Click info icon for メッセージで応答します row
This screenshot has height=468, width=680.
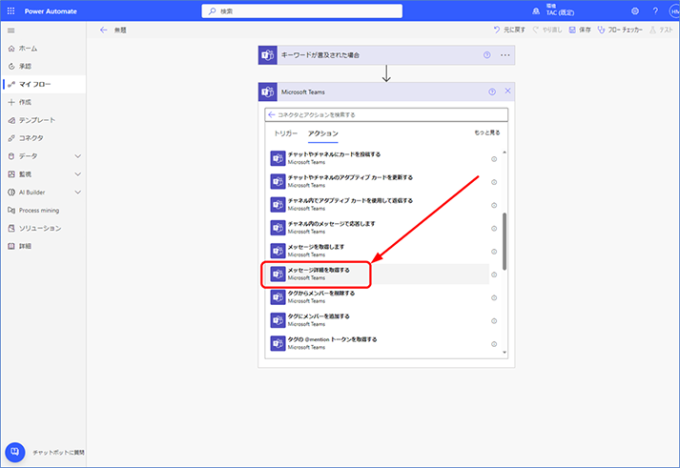494,229
